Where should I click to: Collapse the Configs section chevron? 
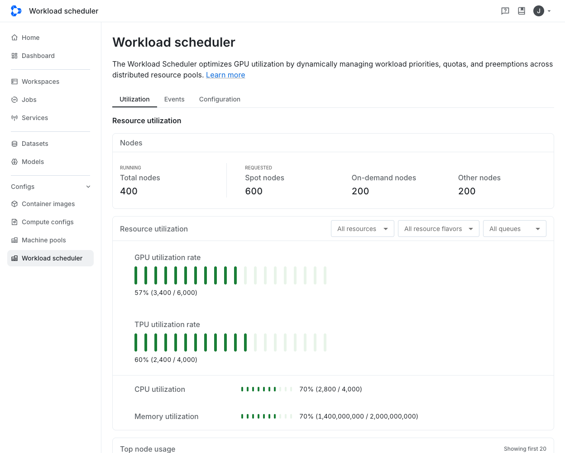[88, 187]
